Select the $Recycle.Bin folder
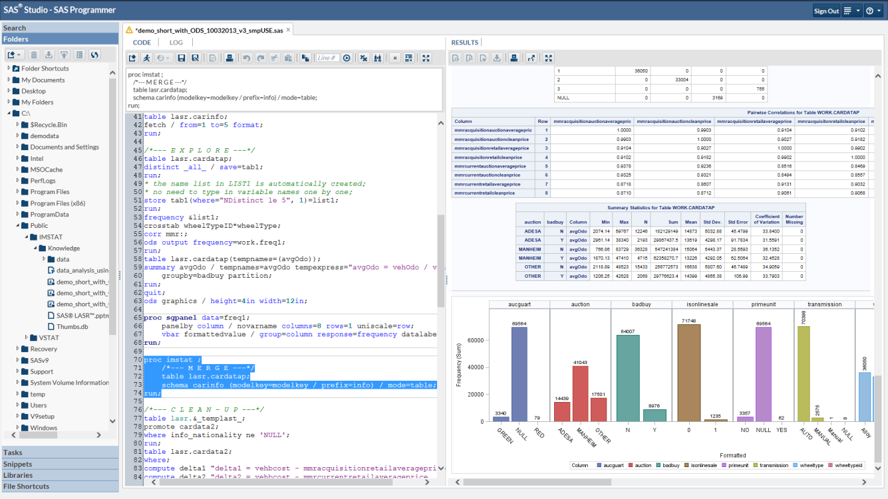This screenshot has width=888, height=499. (43, 124)
